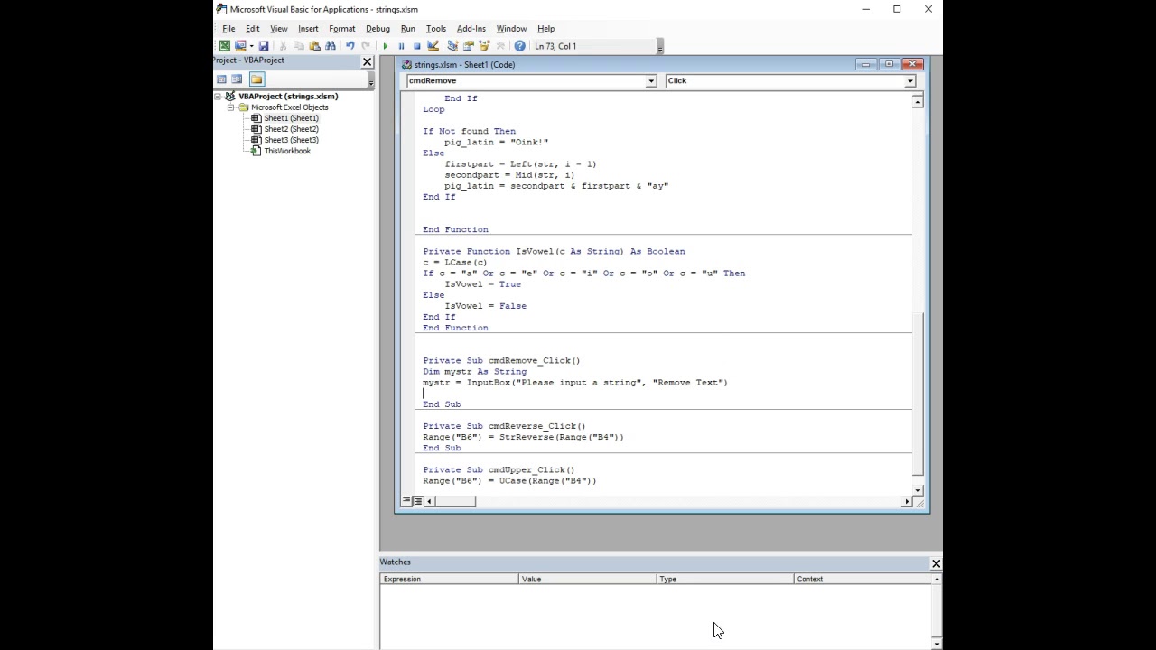
Task: Select ThisWorkbook in project tree
Action: [287, 151]
